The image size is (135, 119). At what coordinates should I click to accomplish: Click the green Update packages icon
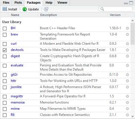point(25,9)
